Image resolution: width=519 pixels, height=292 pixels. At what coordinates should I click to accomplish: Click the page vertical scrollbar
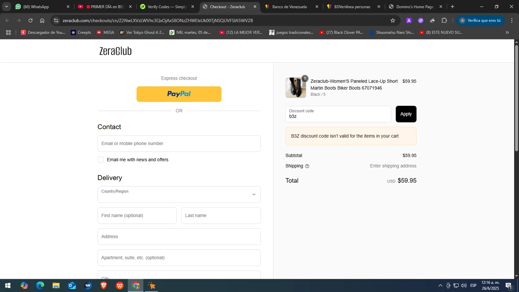(x=517, y=98)
